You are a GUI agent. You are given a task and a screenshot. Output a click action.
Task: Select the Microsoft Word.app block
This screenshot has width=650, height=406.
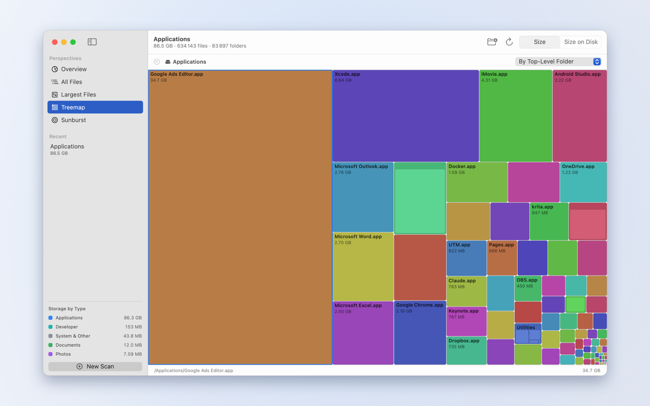363,267
